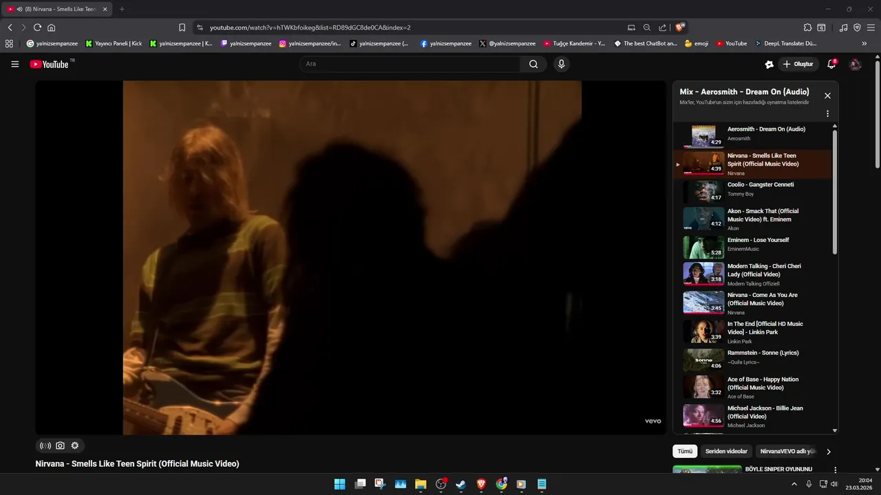Select Rammstein - Sonne (Lyrics)

752,360
